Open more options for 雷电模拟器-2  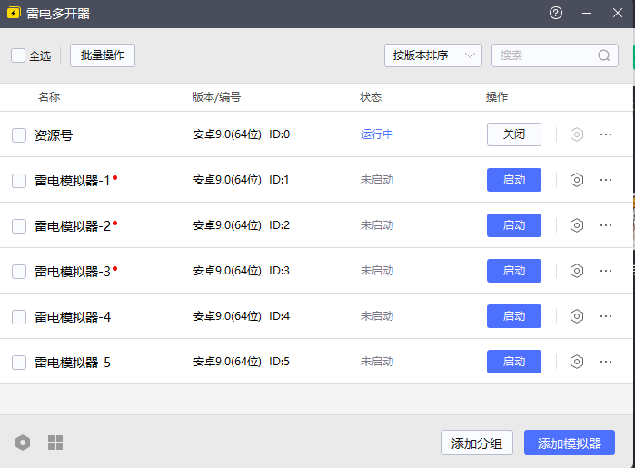(x=606, y=225)
